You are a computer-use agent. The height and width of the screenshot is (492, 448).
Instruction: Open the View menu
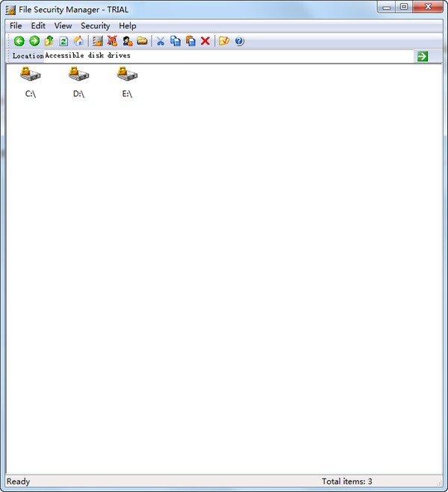coord(63,25)
